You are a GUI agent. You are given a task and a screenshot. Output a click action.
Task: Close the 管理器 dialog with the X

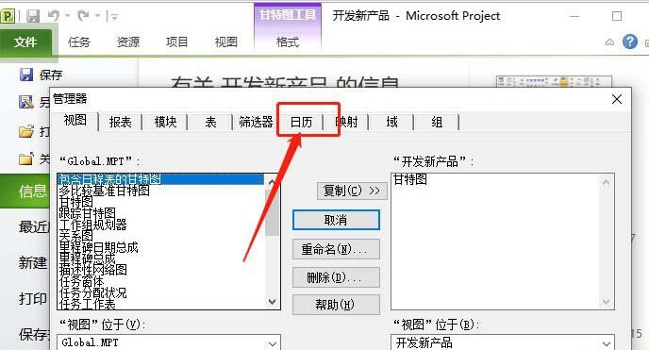617,99
